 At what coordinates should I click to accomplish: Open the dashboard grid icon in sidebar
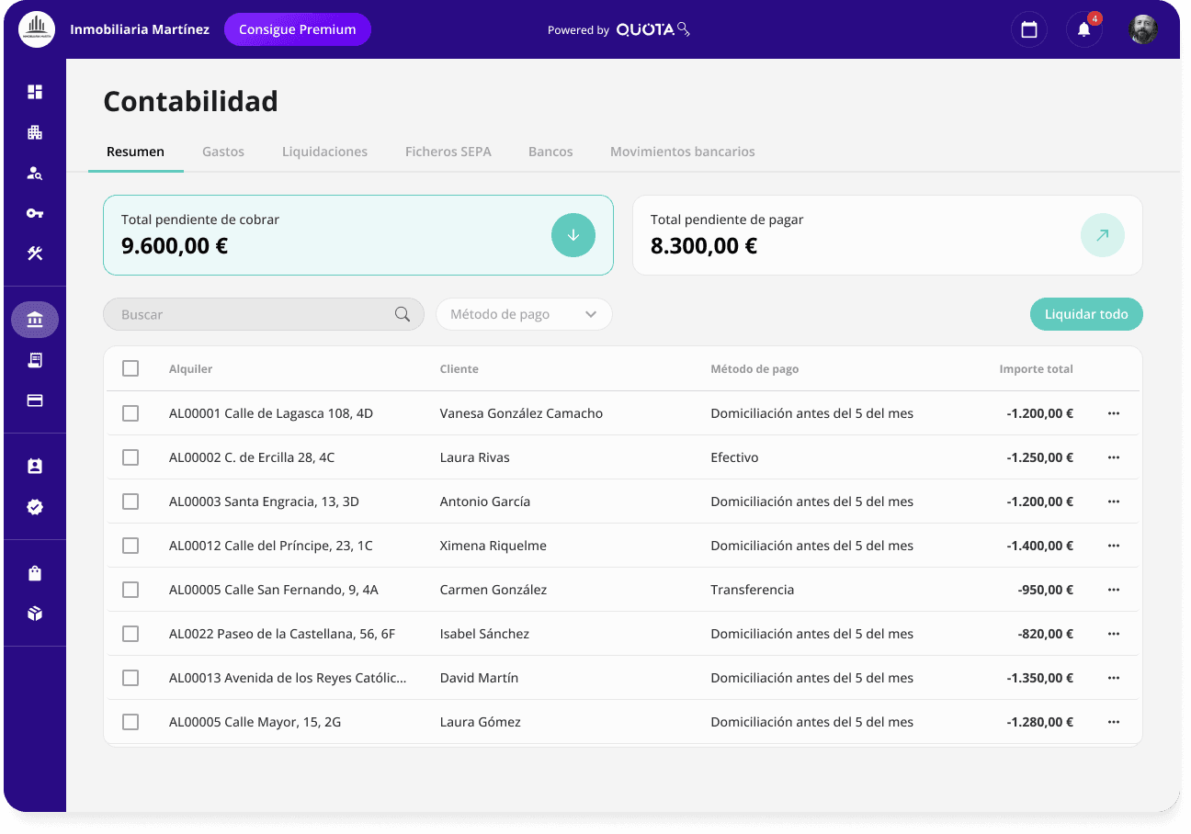point(35,92)
